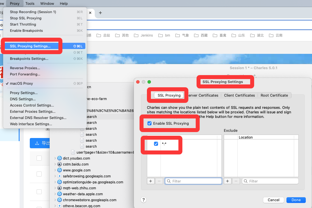
Task: Add an Include location with plus button
Action: (x=151, y=181)
